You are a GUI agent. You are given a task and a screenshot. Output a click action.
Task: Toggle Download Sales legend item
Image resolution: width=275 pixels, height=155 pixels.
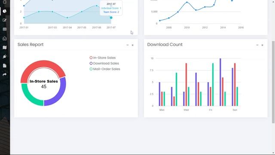[104, 63]
